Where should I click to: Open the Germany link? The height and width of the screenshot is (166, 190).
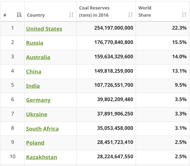pos(38,100)
